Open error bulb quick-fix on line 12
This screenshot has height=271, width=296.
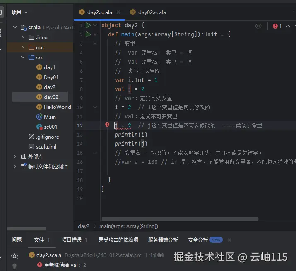(107, 125)
